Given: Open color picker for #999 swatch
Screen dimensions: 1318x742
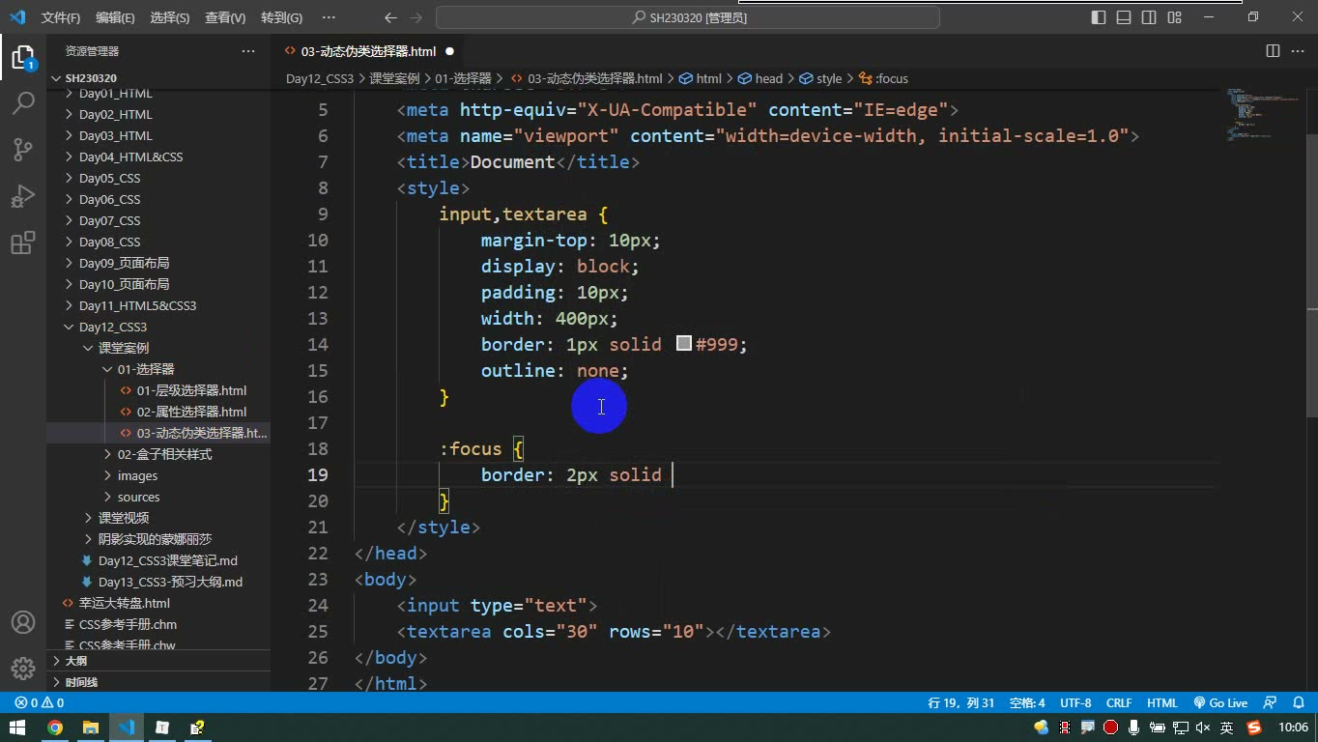Looking at the screenshot, I should click(x=684, y=343).
